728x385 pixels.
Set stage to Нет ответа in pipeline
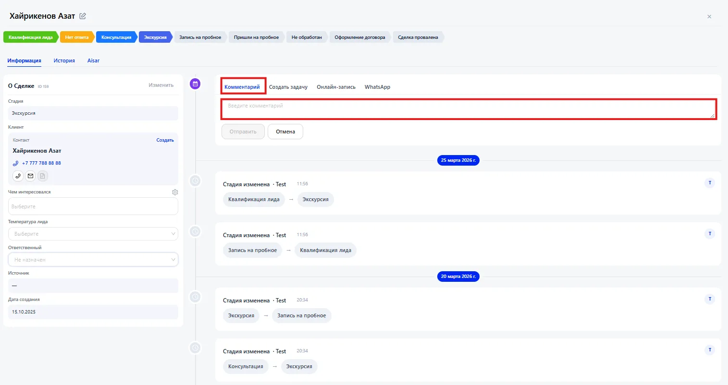[x=77, y=37]
